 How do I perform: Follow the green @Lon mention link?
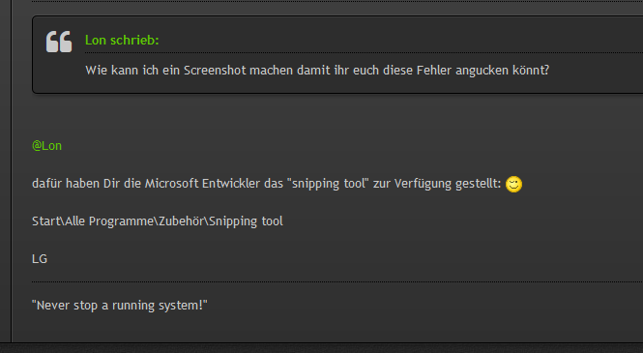46,146
